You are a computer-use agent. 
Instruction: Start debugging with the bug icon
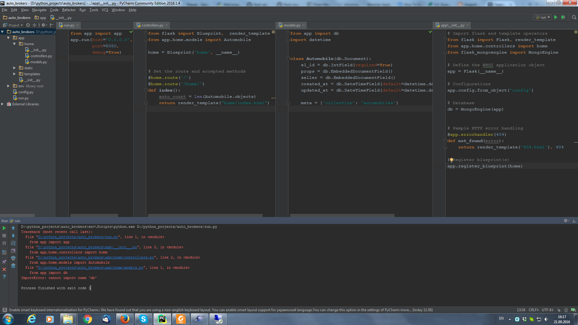(563, 17)
